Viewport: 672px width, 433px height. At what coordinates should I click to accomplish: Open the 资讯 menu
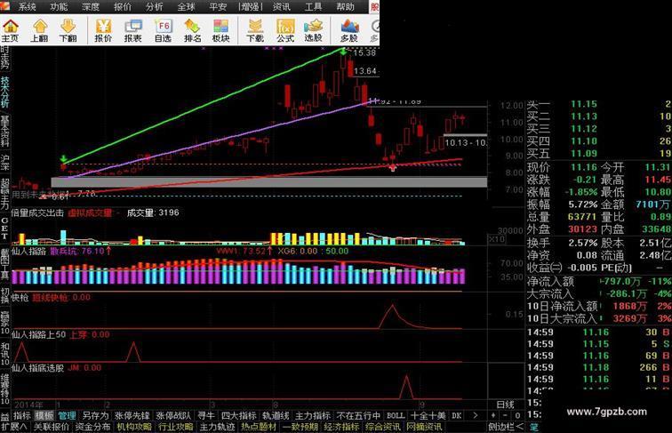[282, 6]
